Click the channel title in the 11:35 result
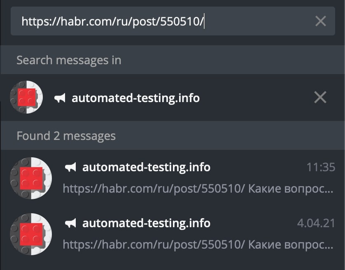 [x=146, y=167]
